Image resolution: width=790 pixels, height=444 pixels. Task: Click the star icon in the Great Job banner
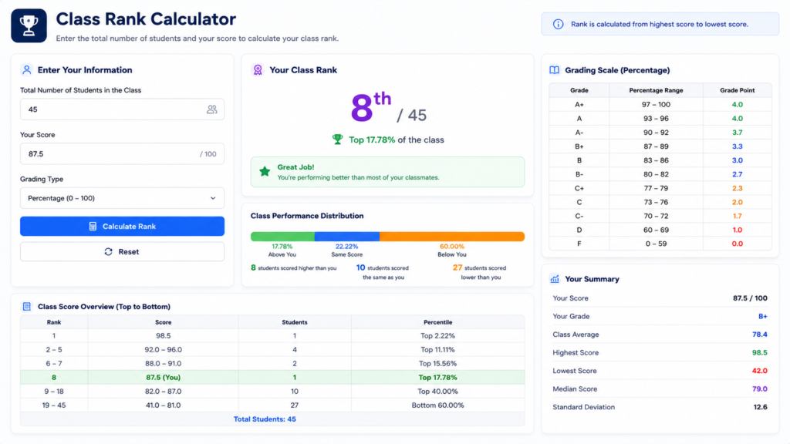click(x=265, y=172)
